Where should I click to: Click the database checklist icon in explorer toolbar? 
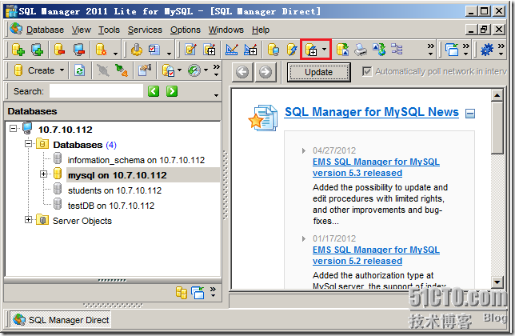(x=169, y=70)
